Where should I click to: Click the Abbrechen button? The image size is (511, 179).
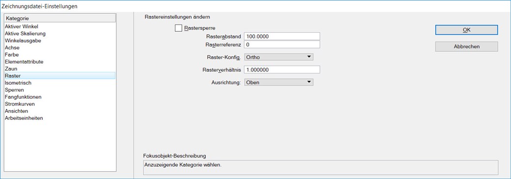(466, 46)
